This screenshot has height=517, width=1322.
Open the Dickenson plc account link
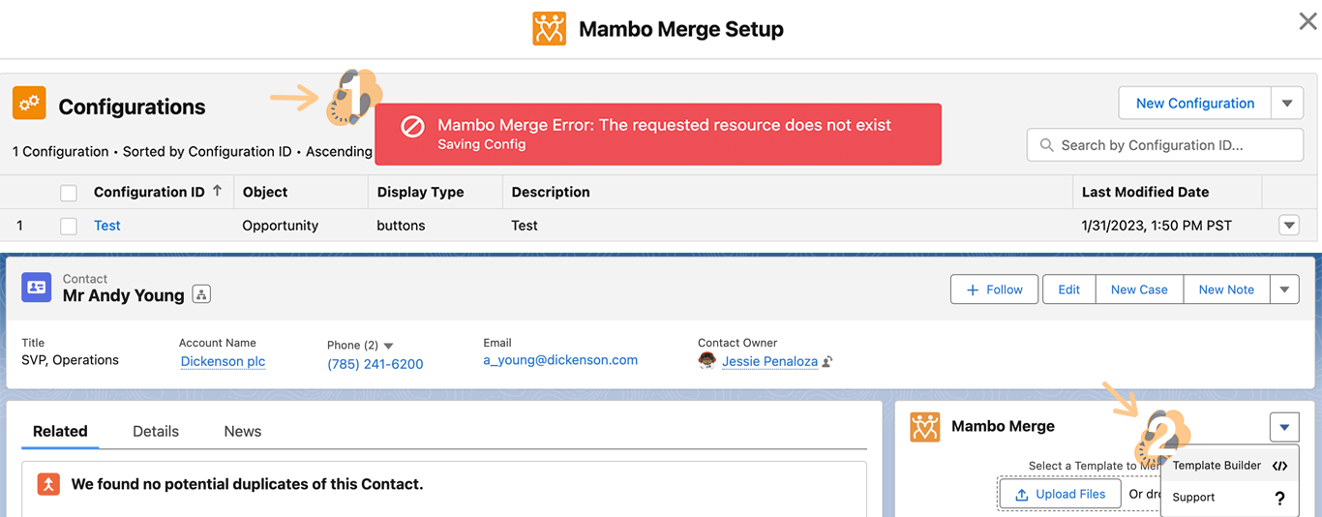pos(223,362)
